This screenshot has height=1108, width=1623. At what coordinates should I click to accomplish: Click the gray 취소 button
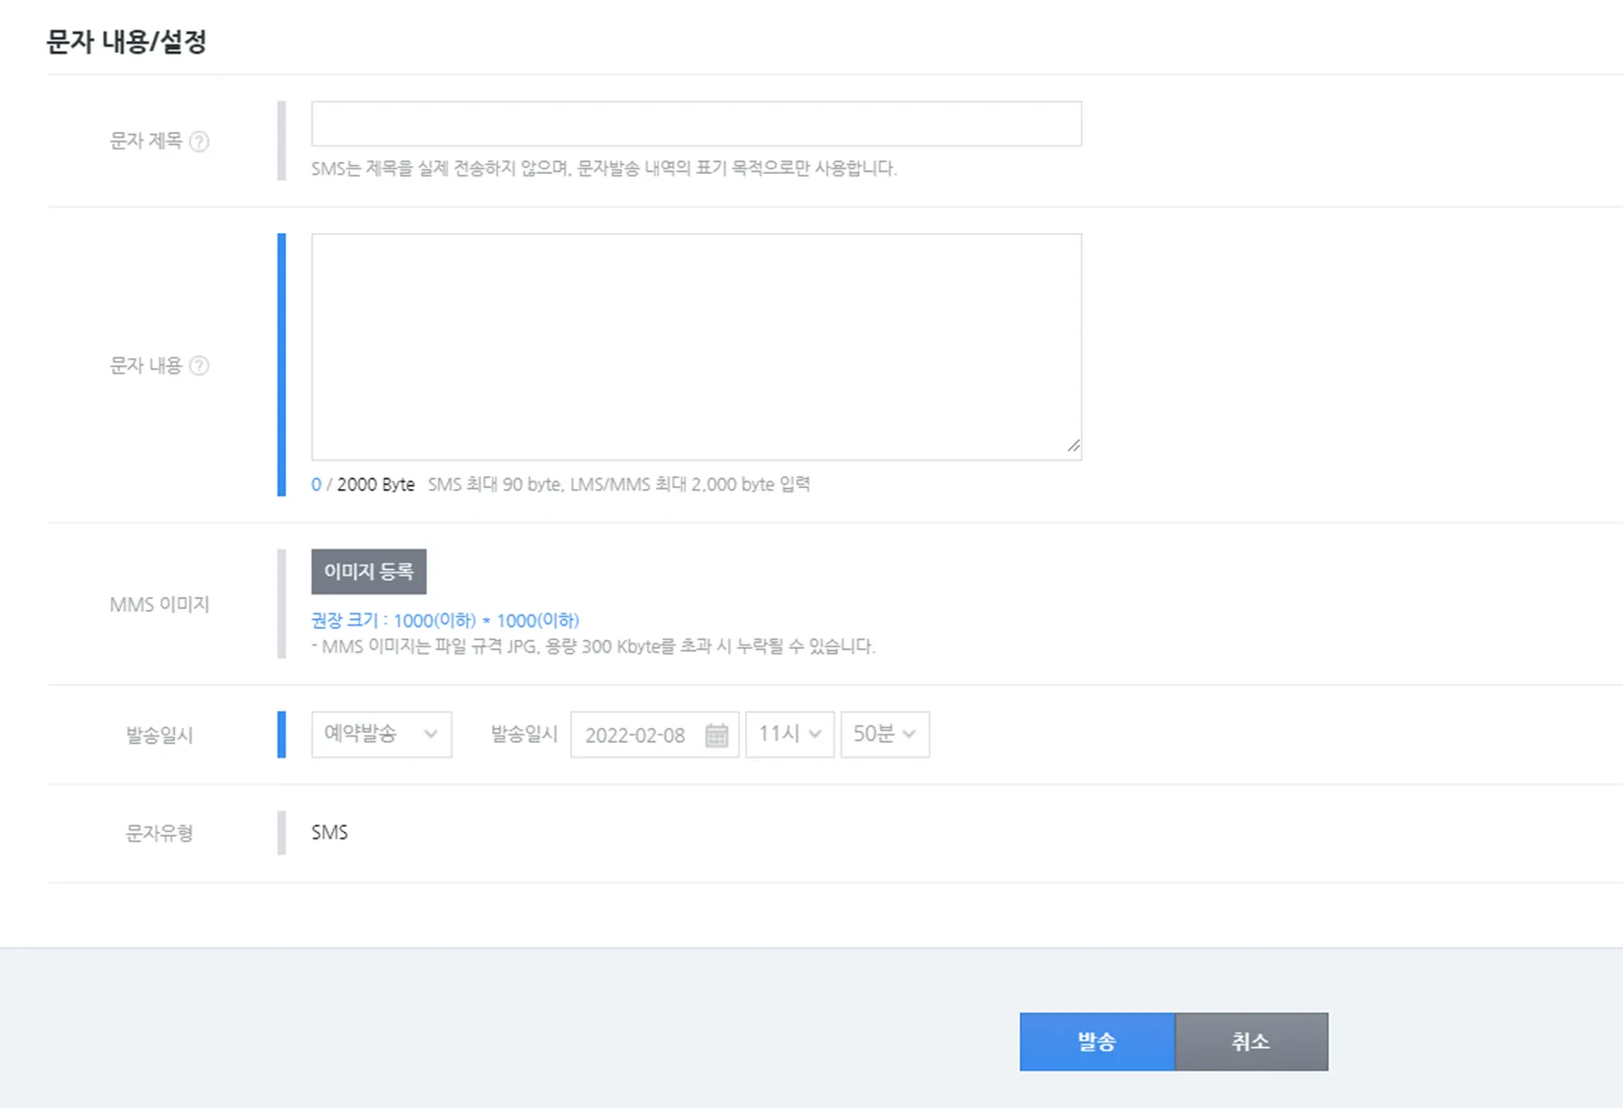tap(1251, 1042)
